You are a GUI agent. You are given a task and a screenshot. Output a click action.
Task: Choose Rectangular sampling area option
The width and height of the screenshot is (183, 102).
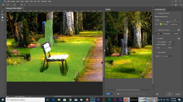click(167, 33)
